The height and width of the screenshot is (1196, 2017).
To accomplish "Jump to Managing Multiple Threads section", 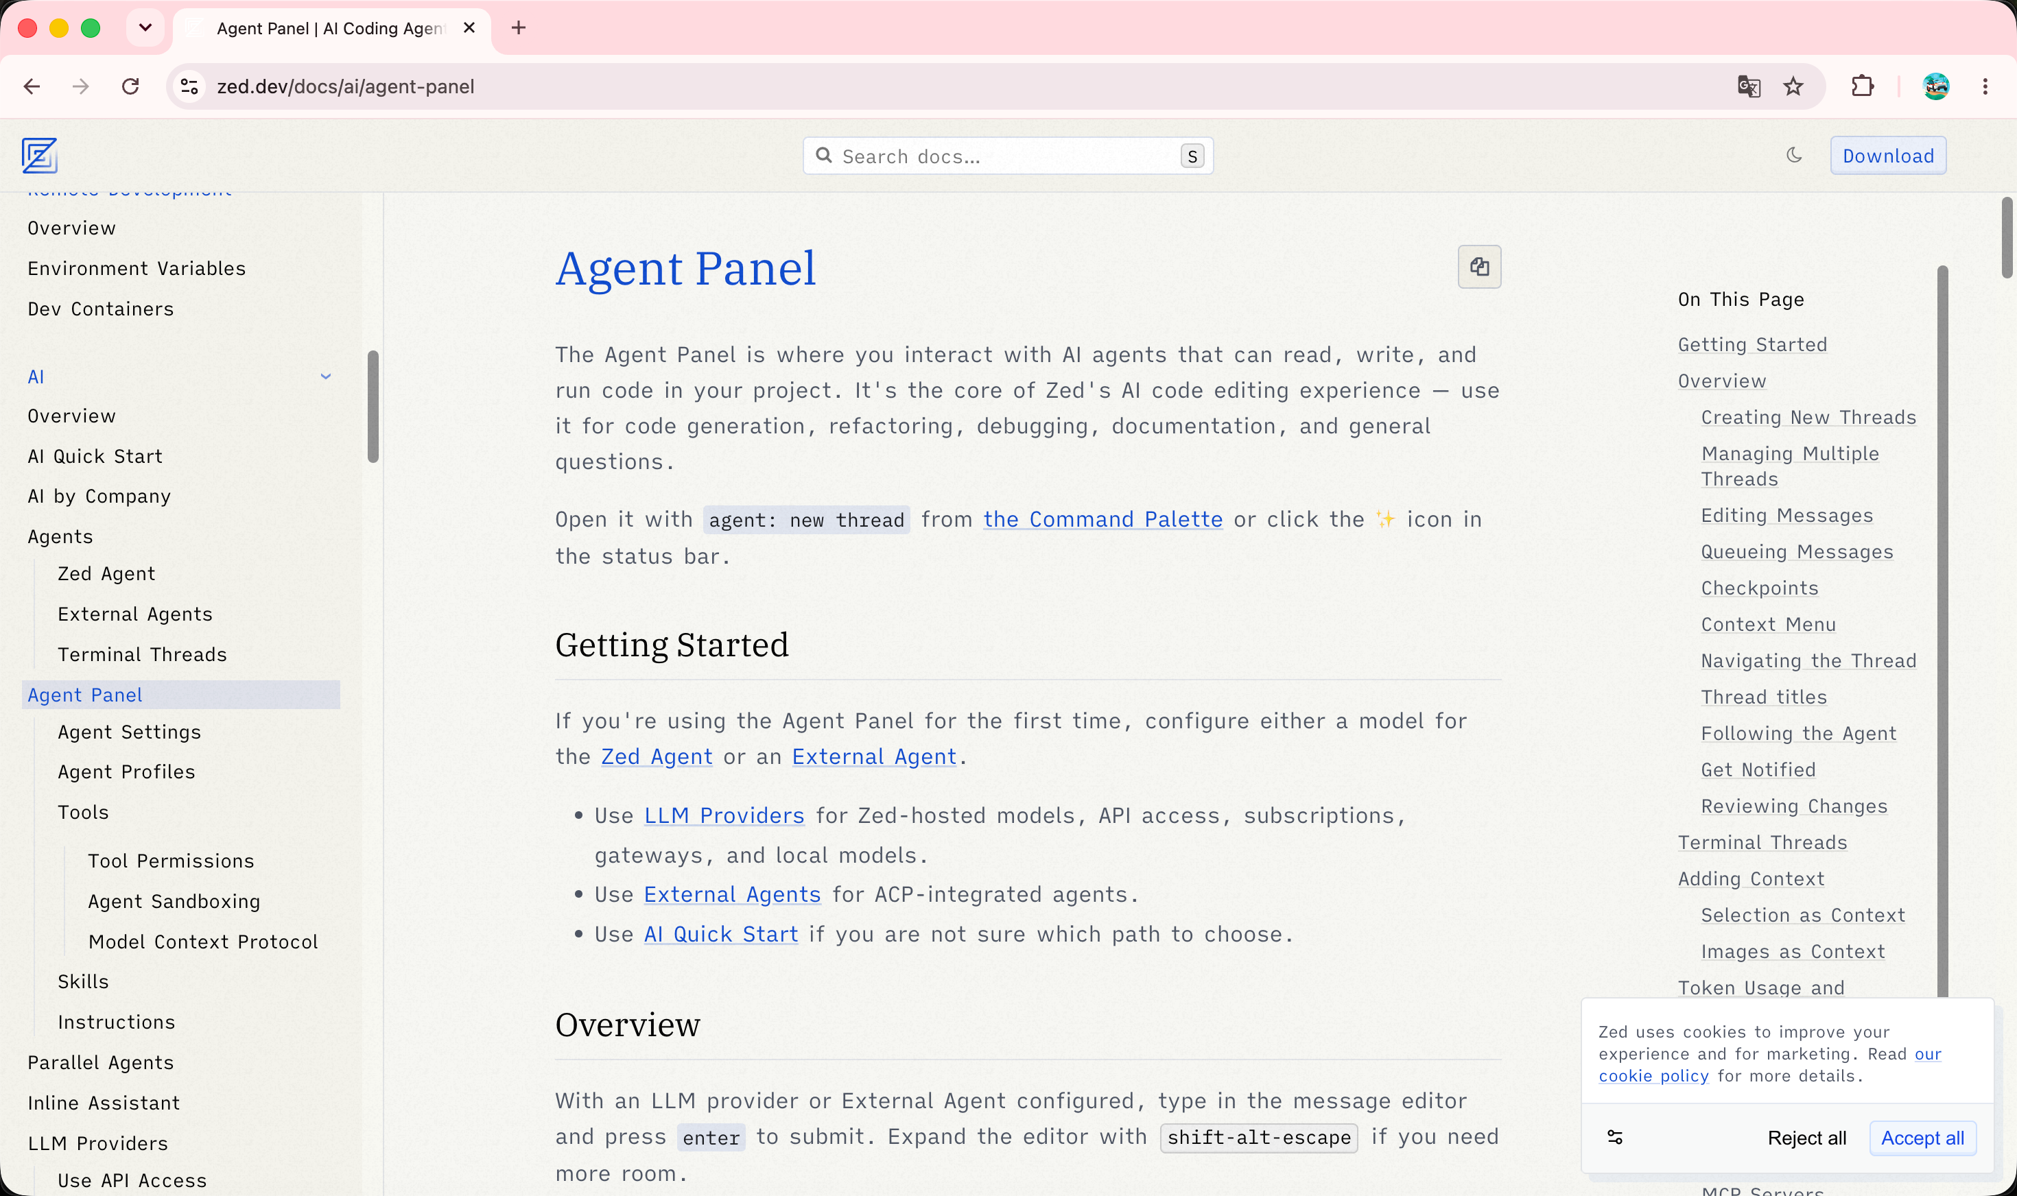I will pos(1790,466).
